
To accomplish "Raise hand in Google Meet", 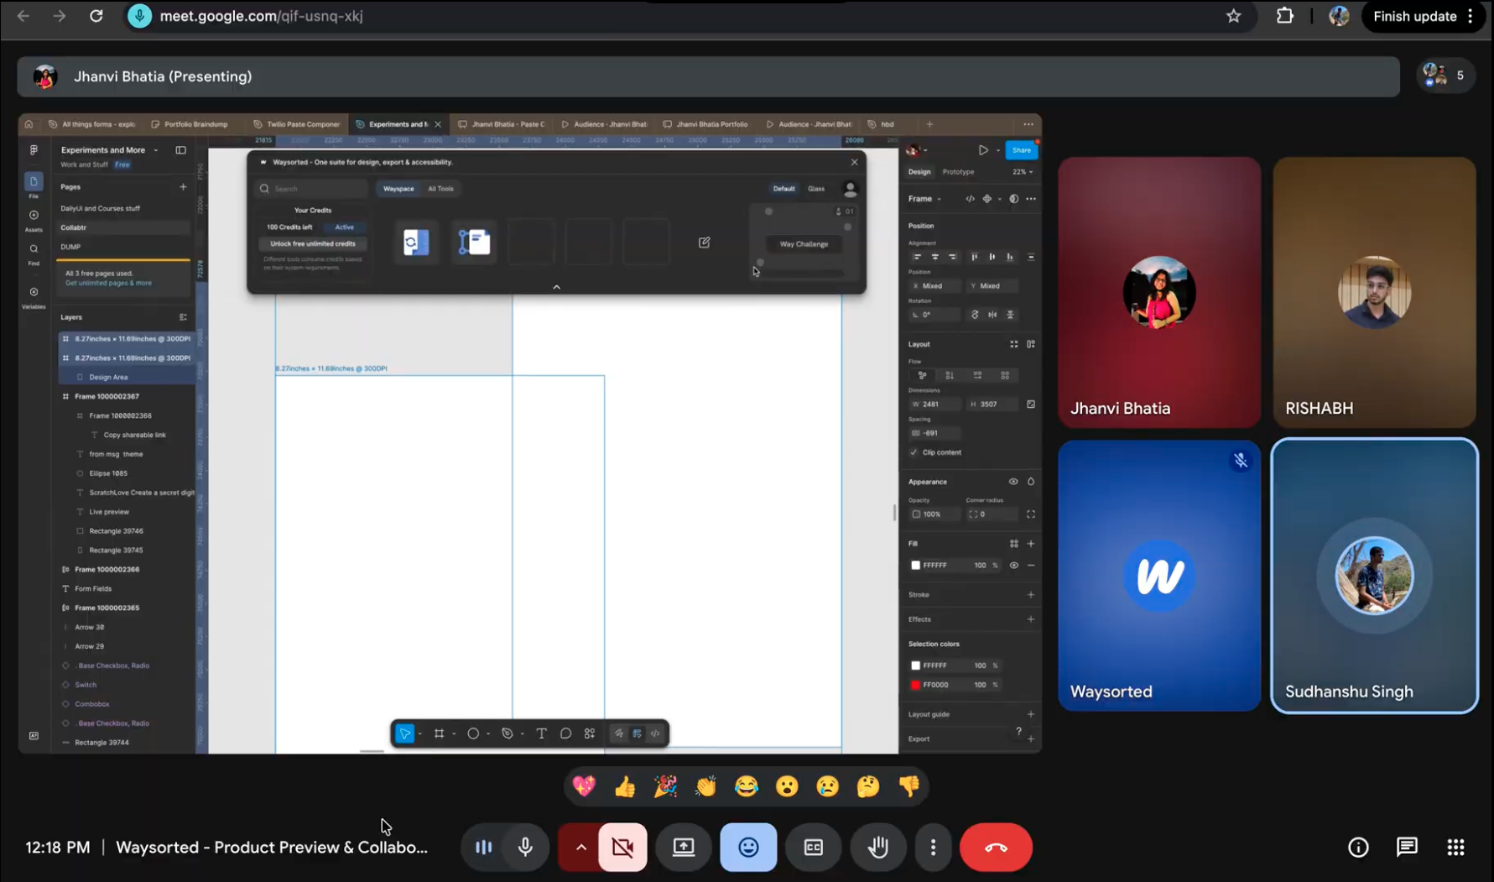I will click(x=878, y=848).
